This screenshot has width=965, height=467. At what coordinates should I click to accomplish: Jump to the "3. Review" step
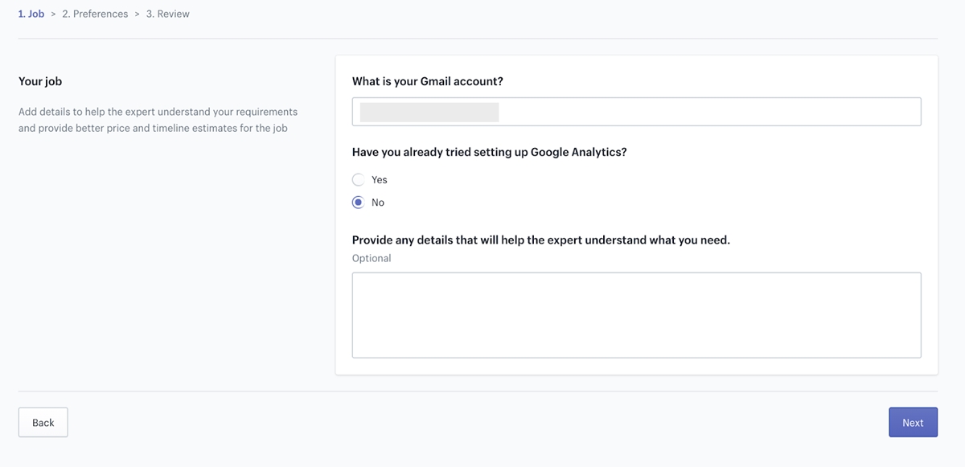[x=168, y=14]
